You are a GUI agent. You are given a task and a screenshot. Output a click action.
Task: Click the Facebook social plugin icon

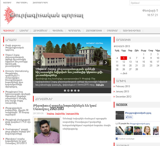point(117,139)
